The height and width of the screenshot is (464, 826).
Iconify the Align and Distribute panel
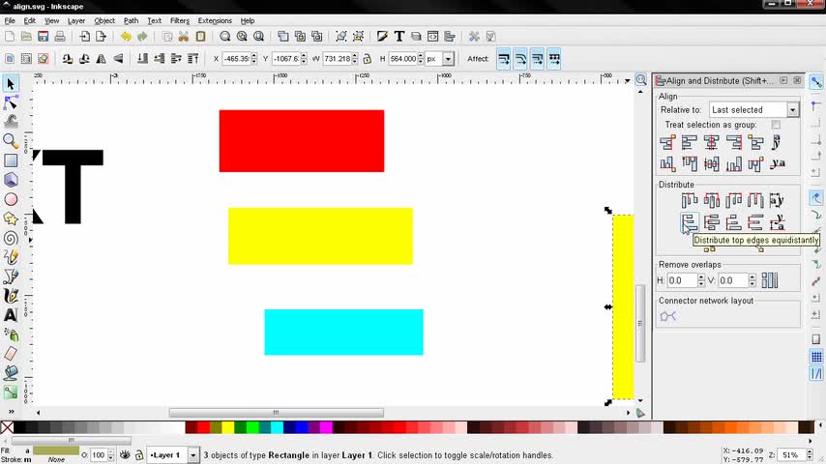click(783, 80)
